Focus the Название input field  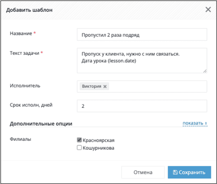(142, 35)
